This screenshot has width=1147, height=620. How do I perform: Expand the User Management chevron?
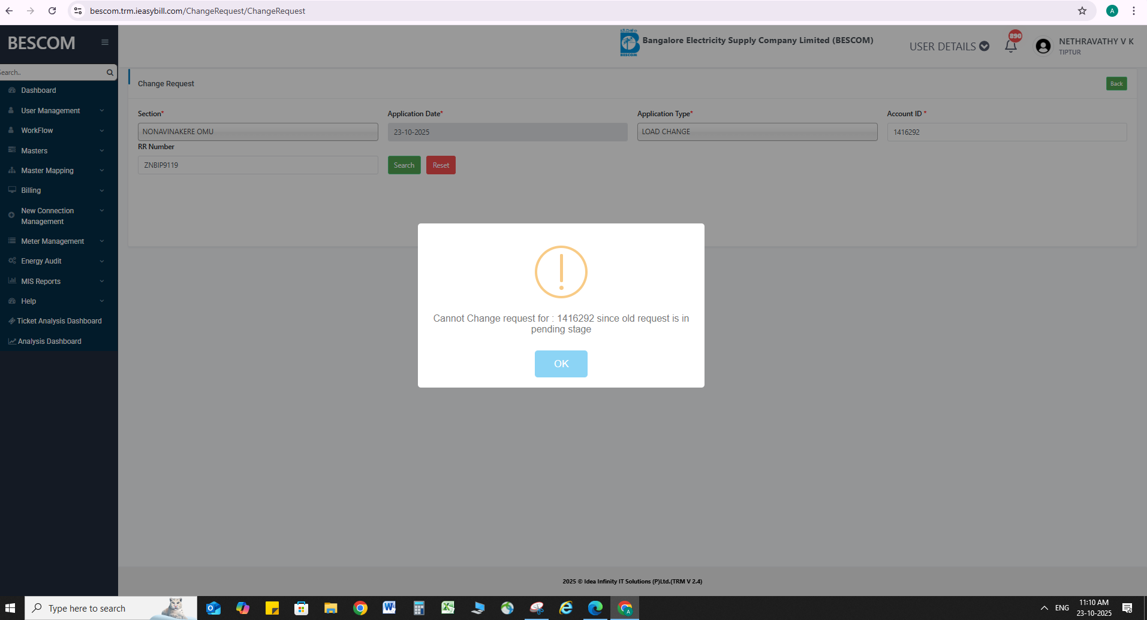(102, 111)
